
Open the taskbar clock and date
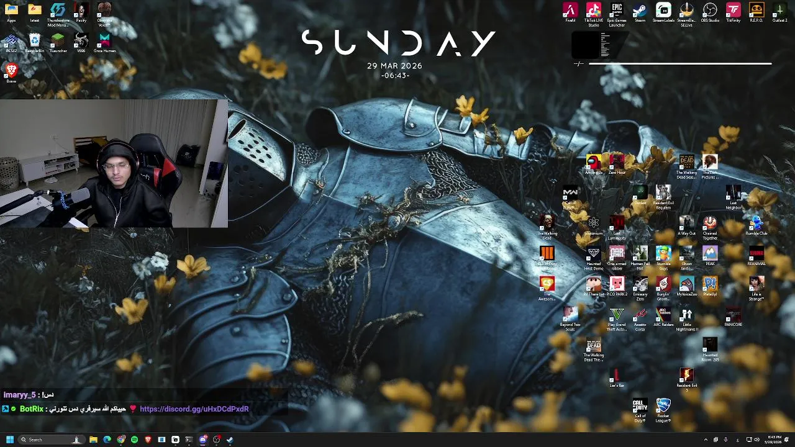pos(775,440)
